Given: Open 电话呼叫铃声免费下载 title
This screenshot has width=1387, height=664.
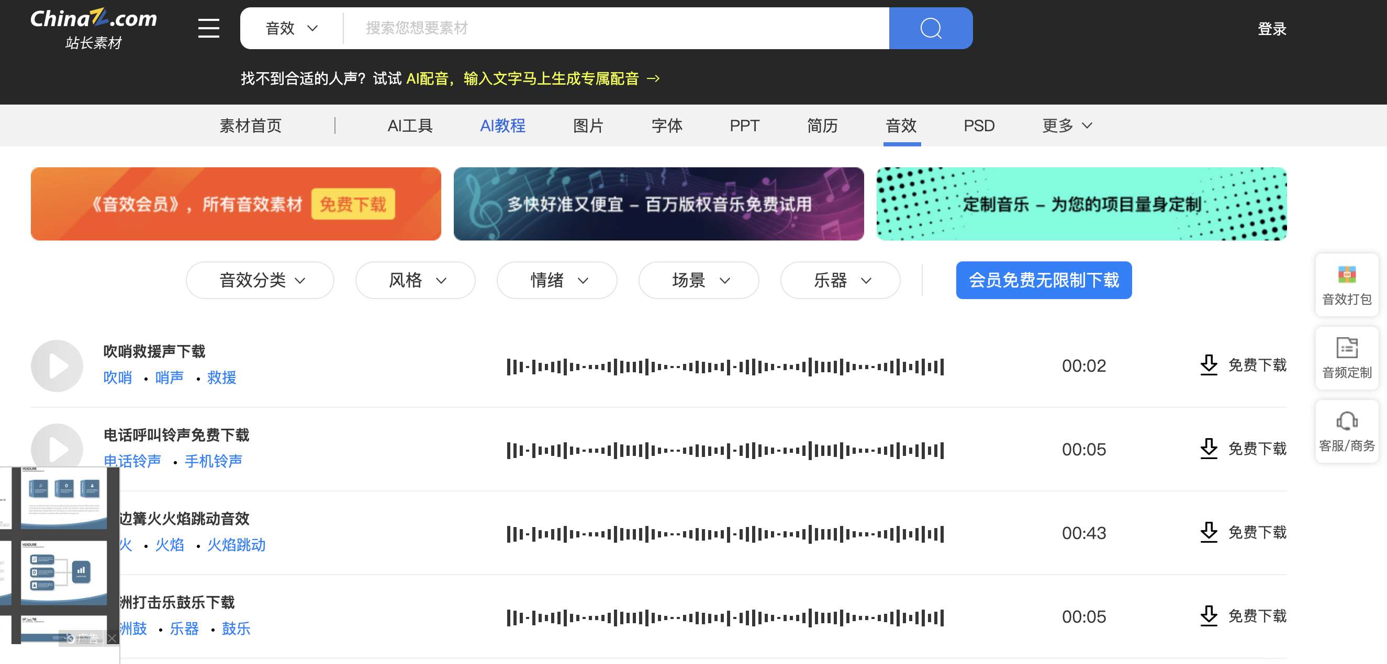Looking at the screenshot, I should click(x=176, y=435).
